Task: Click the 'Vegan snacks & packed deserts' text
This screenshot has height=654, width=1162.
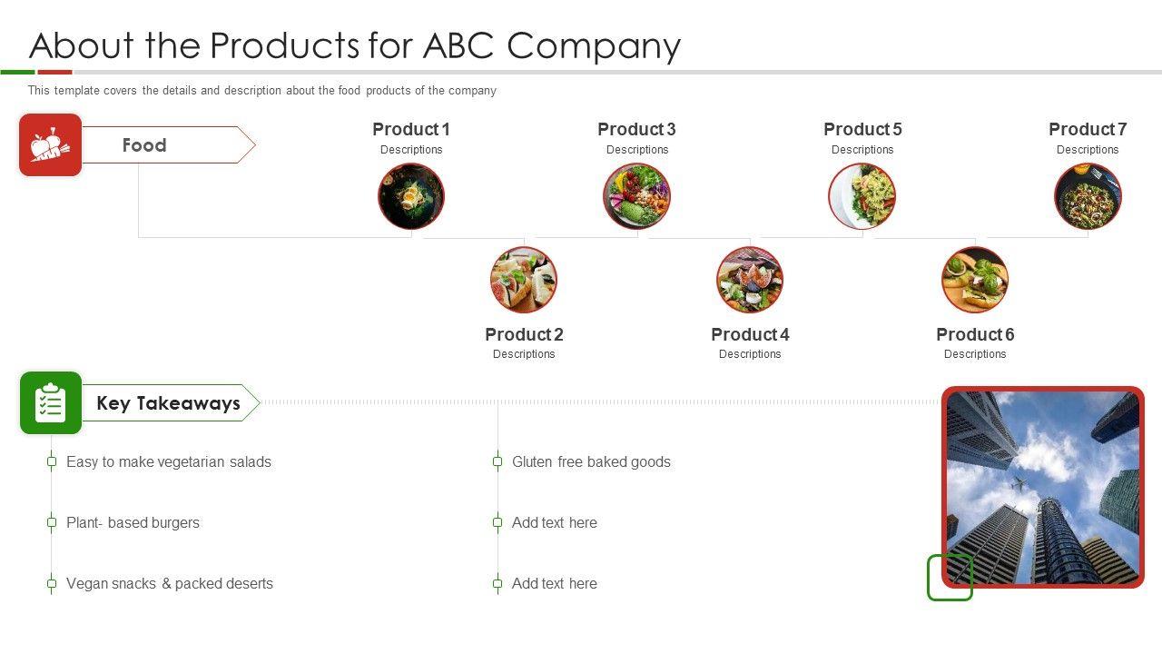Action: (x=170, y=583)
